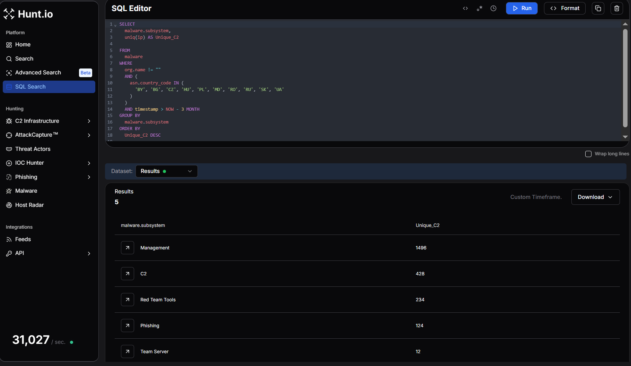
Task: Click the regex dot-asterisk icon
Action: 480,8
